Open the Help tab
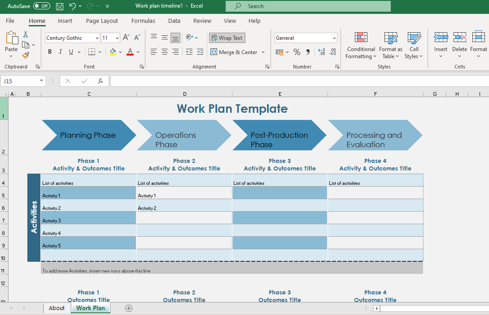 [x=254, y=21]
